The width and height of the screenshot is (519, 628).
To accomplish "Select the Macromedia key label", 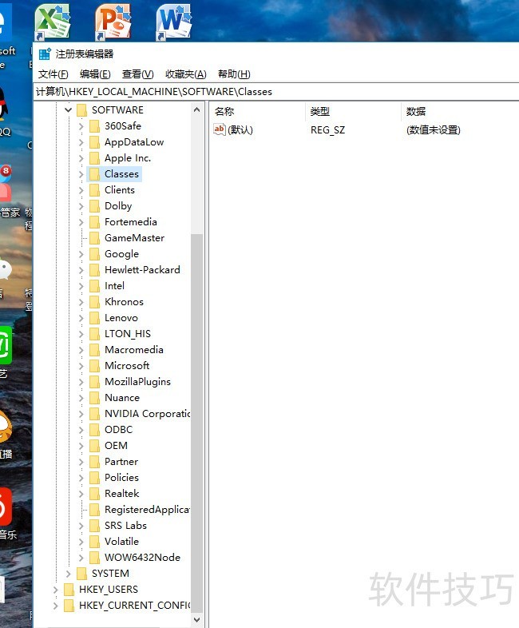I will tap(133, 350).
